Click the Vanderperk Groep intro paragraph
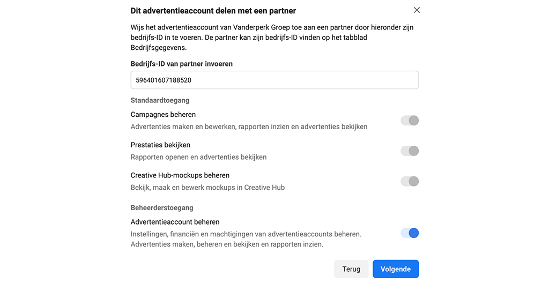 click(x=272, y=37)
